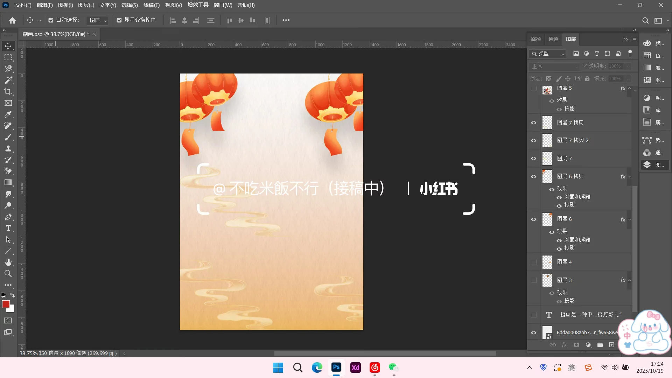Screen dimensions: 672x378
Task: Select the Horizontal Type tool
Action: [x=8, y=228]
